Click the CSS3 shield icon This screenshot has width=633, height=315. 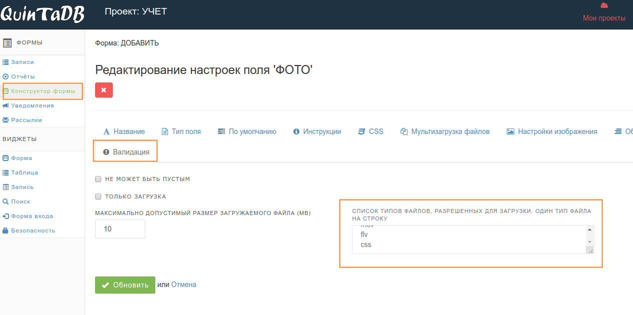click(x=361, y=131)
